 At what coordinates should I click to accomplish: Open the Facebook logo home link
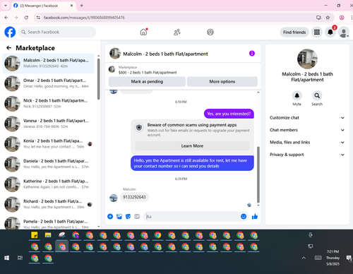coord(10,32)
